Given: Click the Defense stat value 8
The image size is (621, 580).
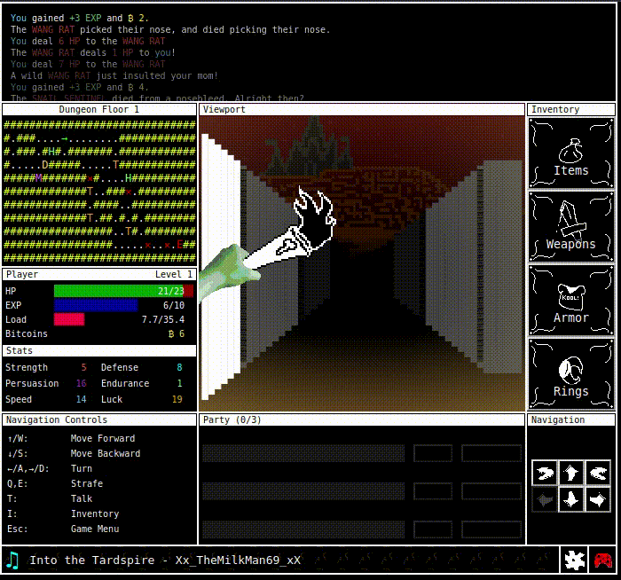Looking at the screenshot, I should tap(179, 367).
